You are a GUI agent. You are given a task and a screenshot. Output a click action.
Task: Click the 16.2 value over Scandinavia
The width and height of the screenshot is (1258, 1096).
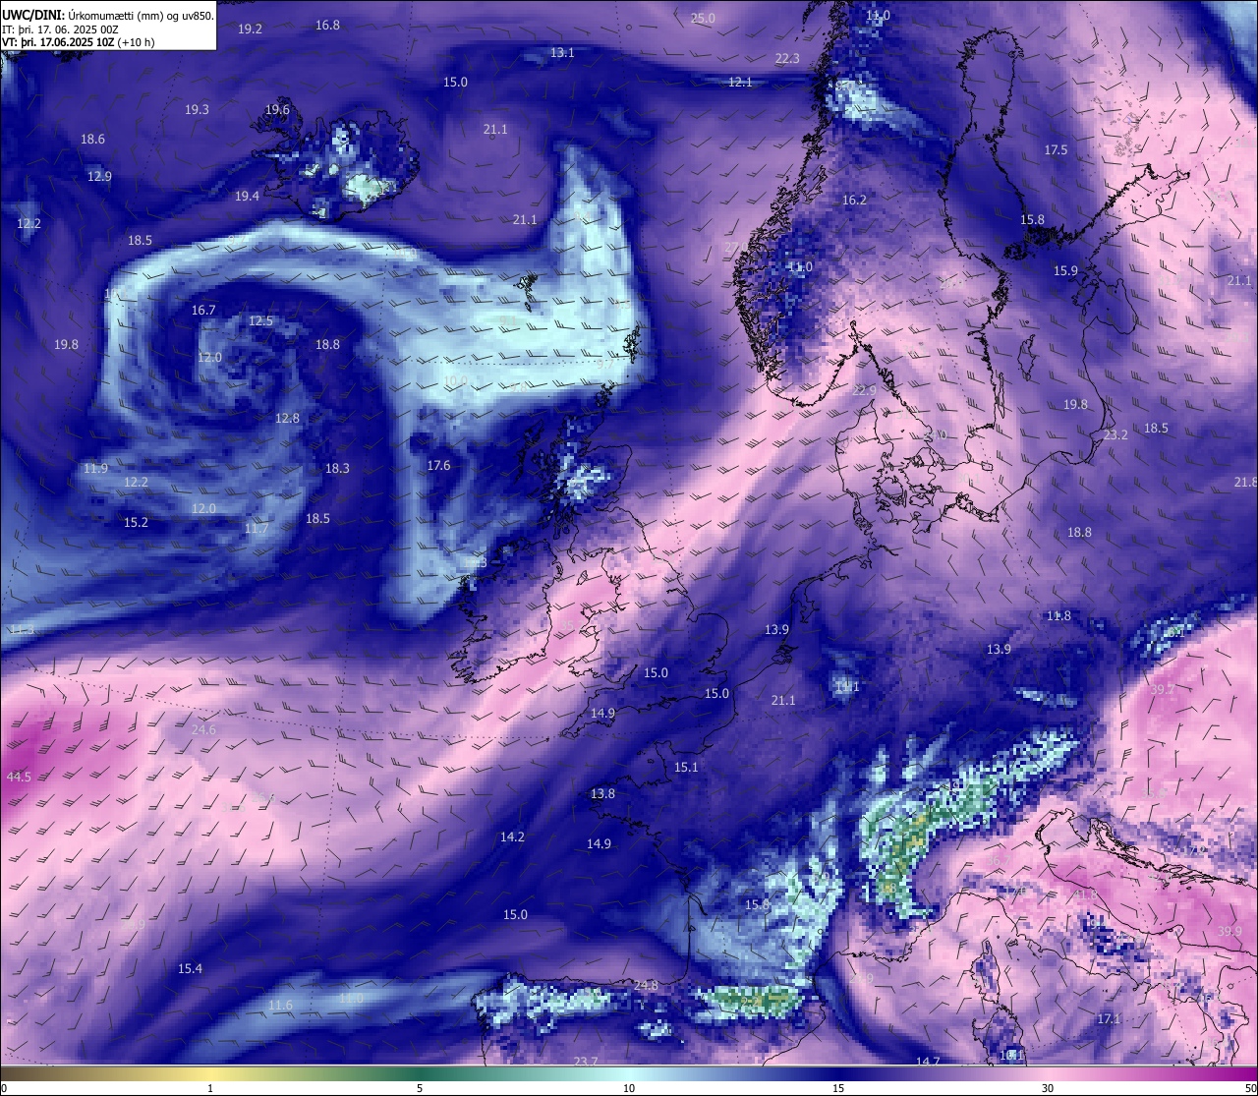pos(854,200)
